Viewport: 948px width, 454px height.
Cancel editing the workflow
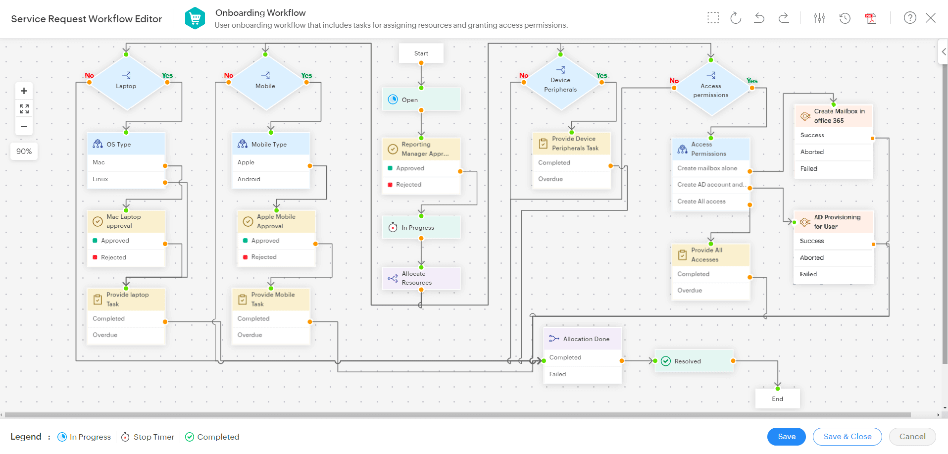[912, 436]
